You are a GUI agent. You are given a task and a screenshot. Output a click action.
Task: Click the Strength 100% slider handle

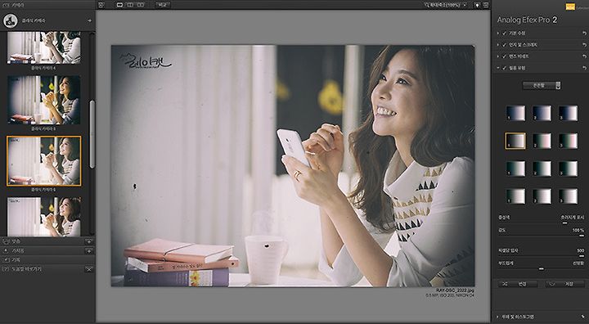582,236
